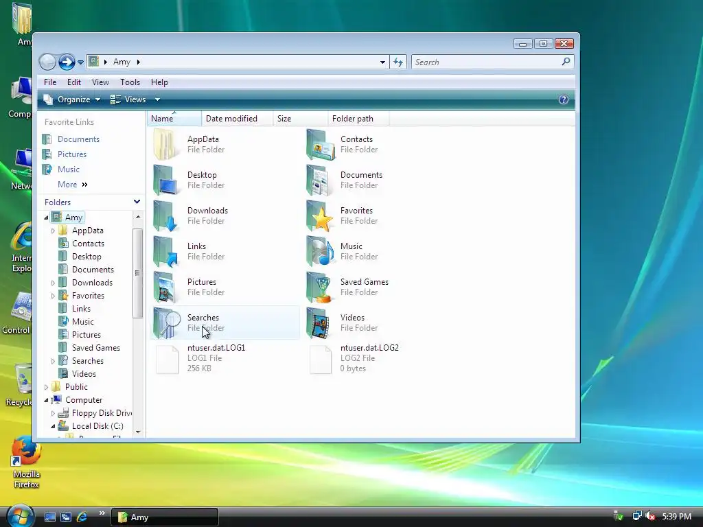Click the Back navigation arrow button
The image size is (703, 527).
[x=47, y=62]
